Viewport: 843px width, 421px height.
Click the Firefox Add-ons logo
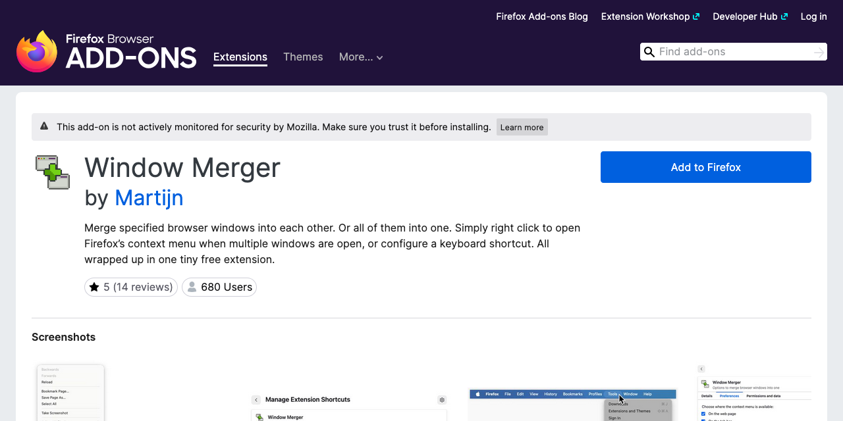point(105,50)
